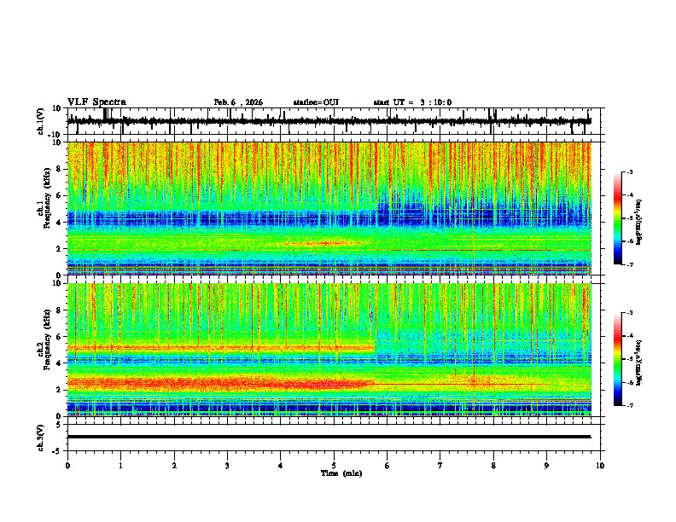Click the ch.1 waveform tick label "-10"
This screenshot has width=676, height=522.
click(55, 135)
